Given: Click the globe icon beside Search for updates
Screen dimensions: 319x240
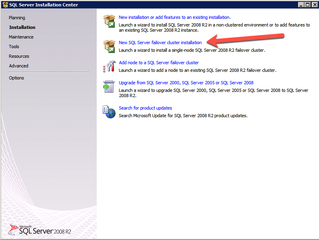Looking at the screenshot, I should pos(109,112).
